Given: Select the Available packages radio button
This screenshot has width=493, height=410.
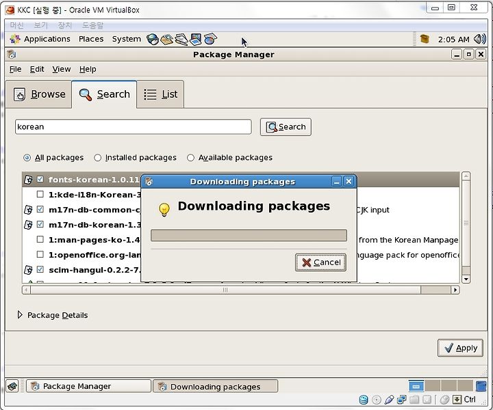Looking at the screenshot, I should [x=190, y=157].
